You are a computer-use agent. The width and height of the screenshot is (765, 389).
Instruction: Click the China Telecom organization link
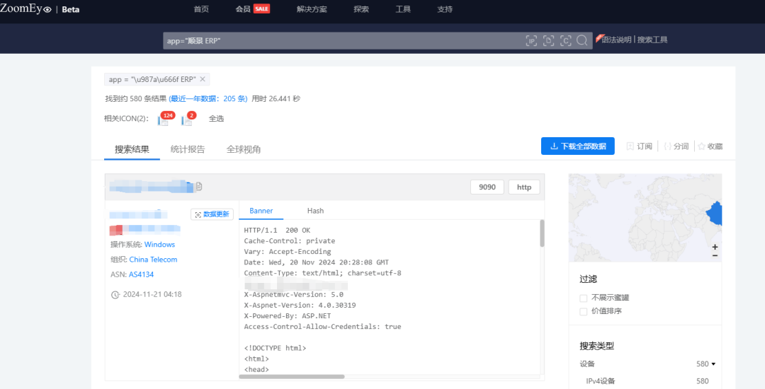coord(153,260)
